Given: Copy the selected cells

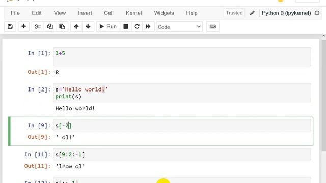Looking at the screenshot, I should coord(50,27).
